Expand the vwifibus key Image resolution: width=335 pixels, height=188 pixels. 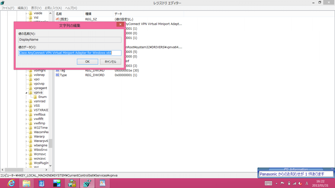pyautogui.click(x=26, y=115)
